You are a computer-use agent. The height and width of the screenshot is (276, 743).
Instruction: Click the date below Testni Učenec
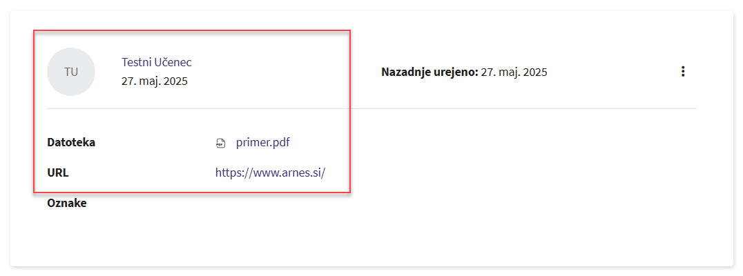155,81
